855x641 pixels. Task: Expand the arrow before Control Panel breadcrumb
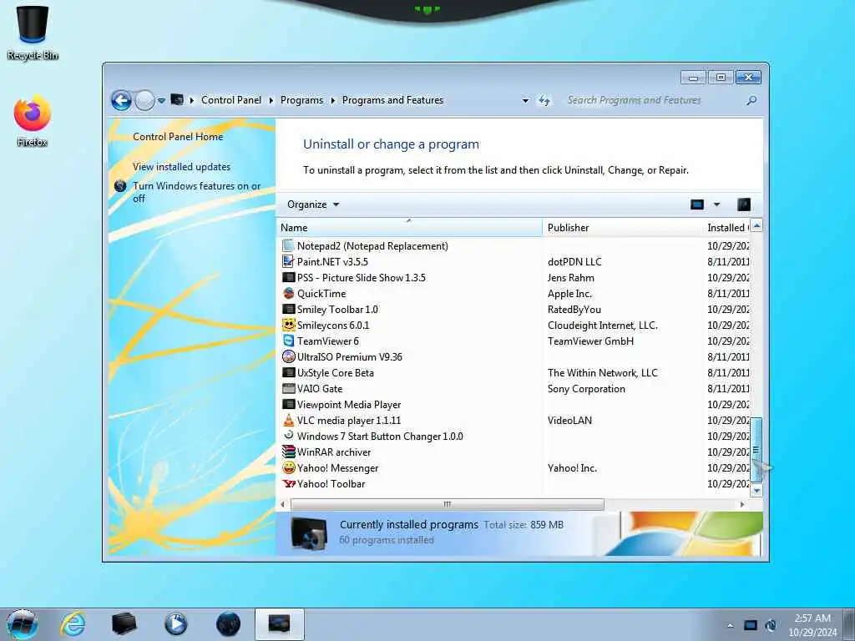[192, 100]
